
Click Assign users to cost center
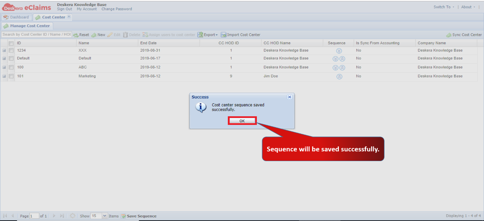tap(169, 35)
